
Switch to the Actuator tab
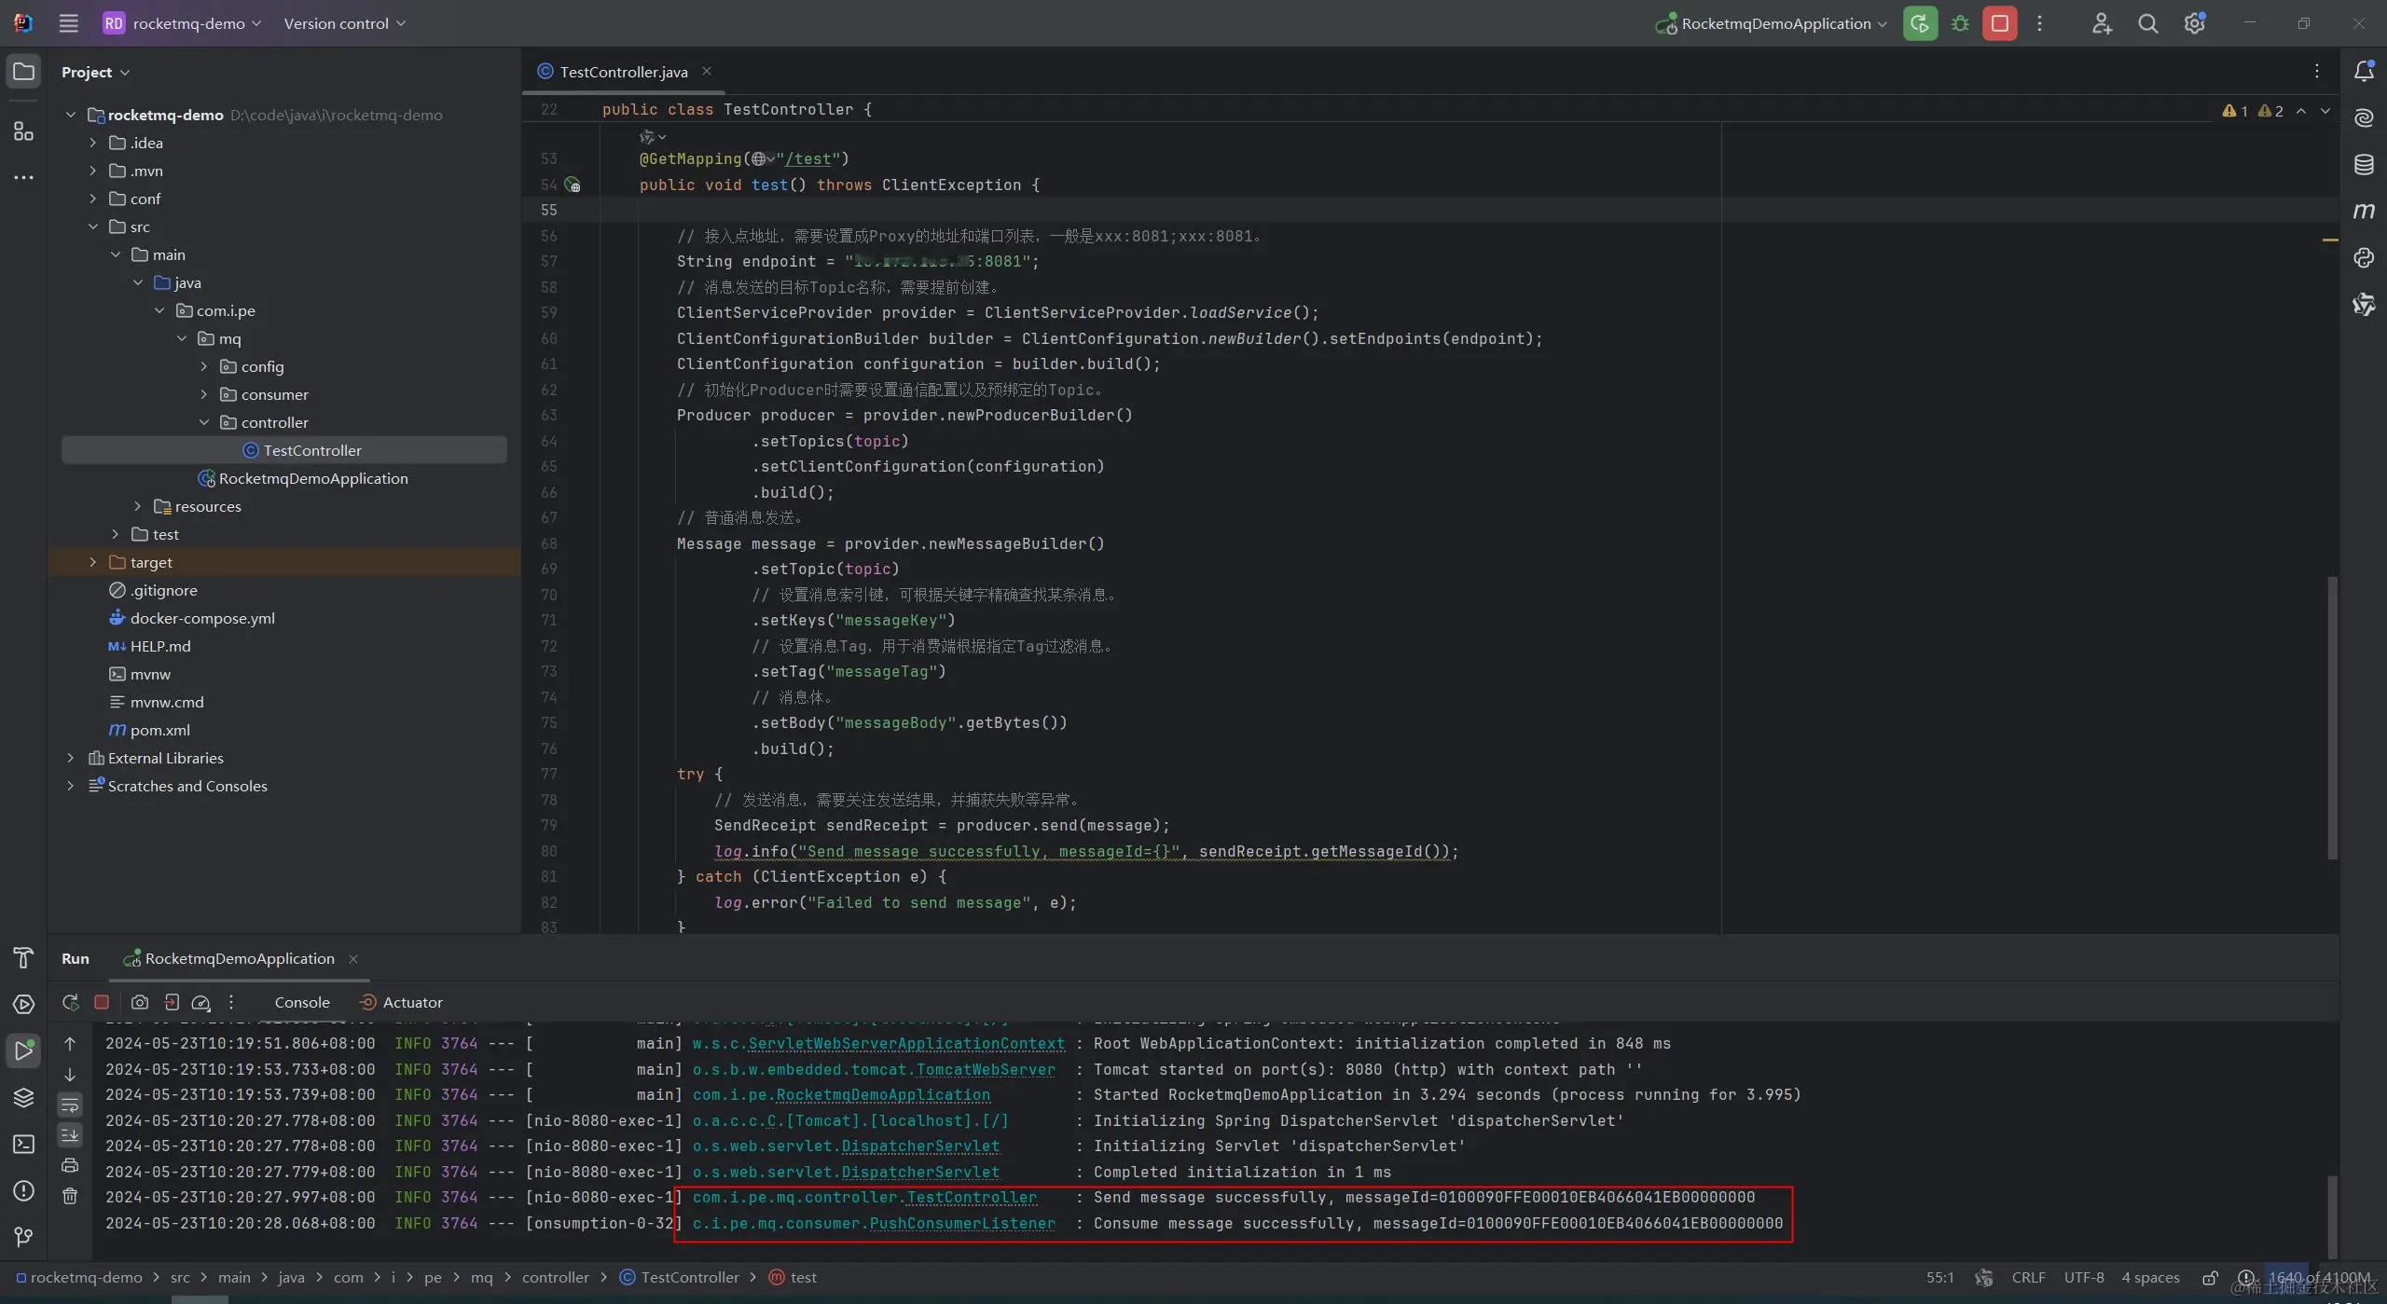coord(411,1003)
